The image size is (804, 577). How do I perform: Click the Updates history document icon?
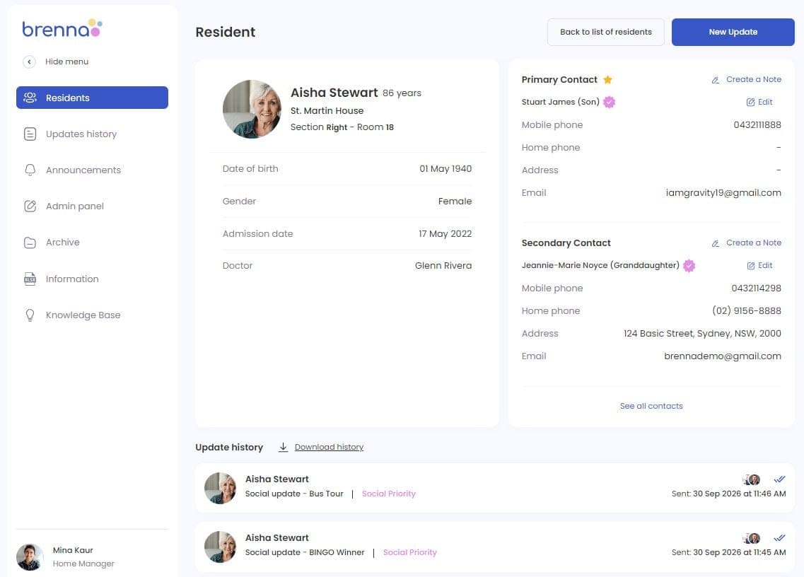pyautogui.click(x=30, y=134)
